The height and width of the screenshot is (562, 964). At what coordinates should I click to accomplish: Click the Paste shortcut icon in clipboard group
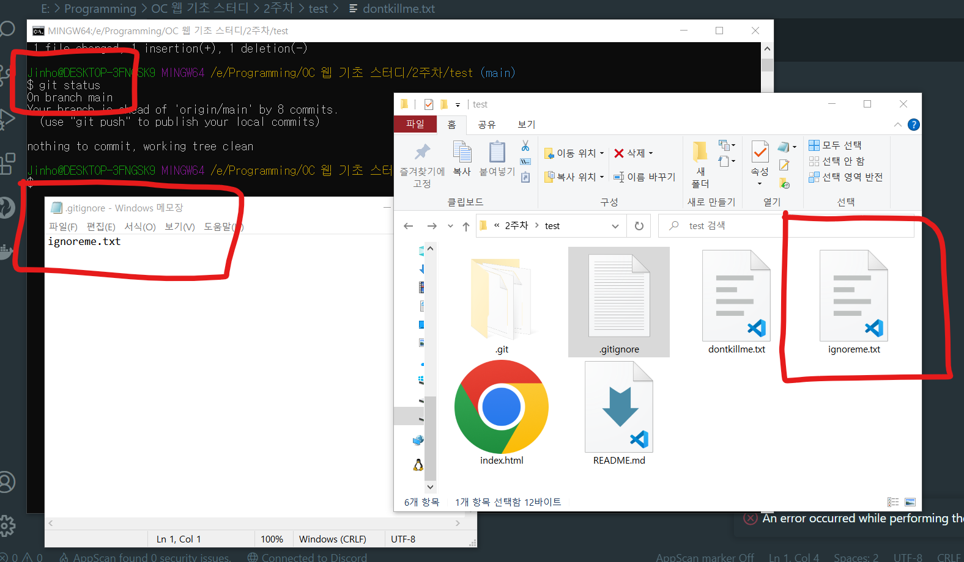pos(525,177)
